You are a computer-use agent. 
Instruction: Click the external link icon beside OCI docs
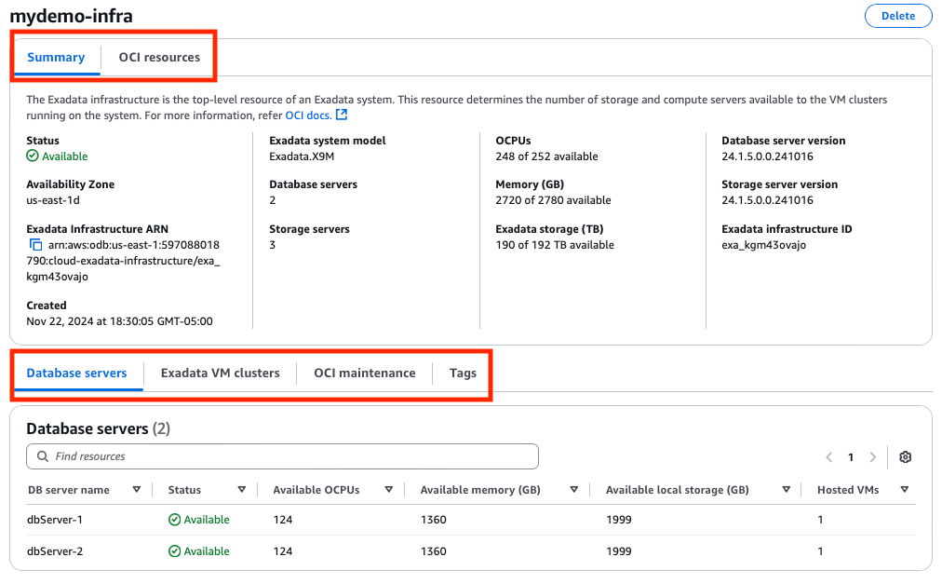click(x=342, y=115)
